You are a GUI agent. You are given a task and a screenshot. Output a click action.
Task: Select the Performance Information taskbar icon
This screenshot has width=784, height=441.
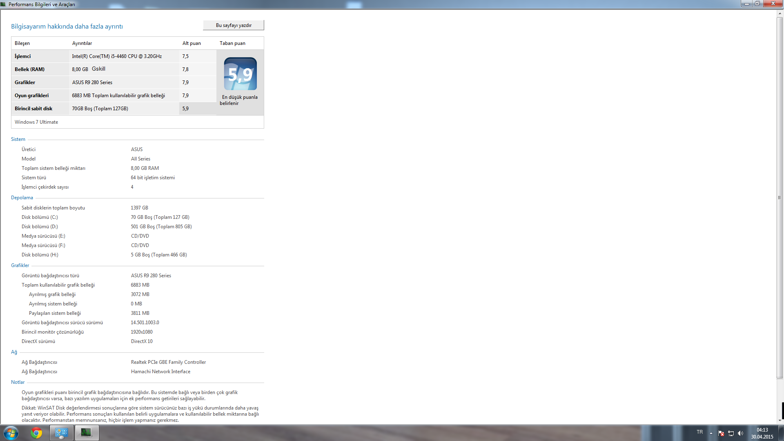coord(86,433)
